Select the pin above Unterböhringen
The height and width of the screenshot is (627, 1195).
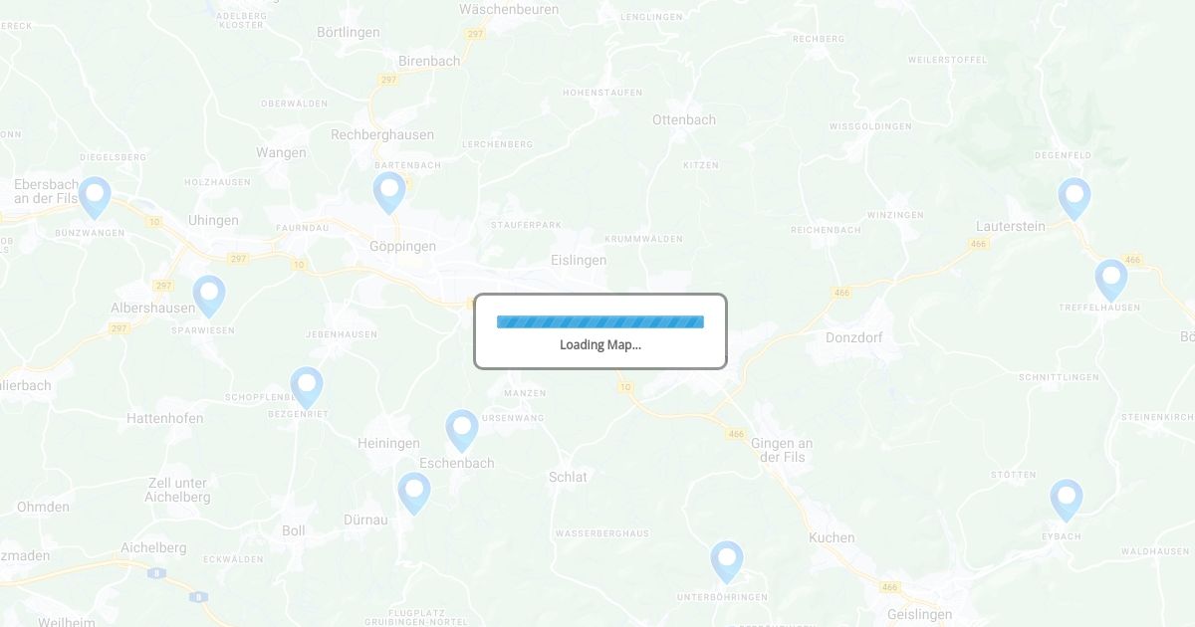(x=727, y=561)
